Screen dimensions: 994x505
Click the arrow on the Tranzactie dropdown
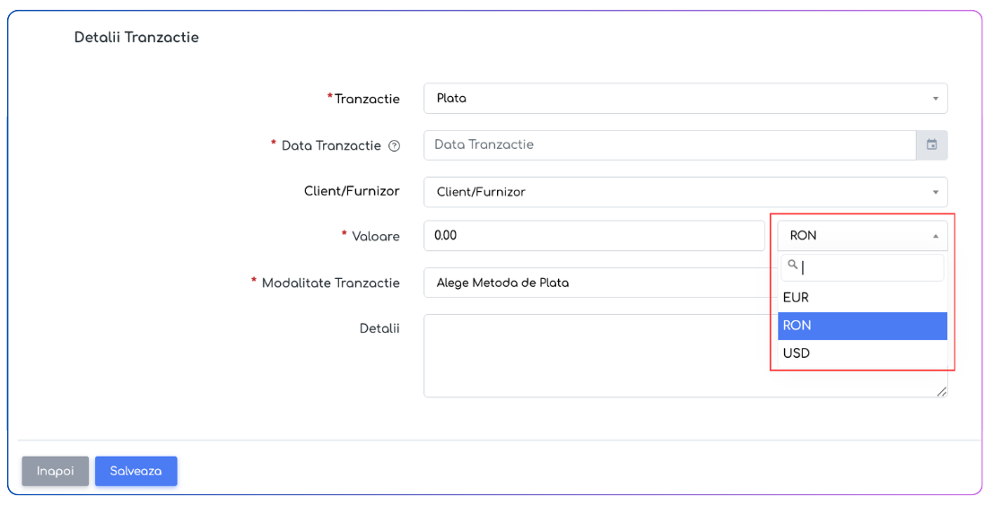click(935, 99)
